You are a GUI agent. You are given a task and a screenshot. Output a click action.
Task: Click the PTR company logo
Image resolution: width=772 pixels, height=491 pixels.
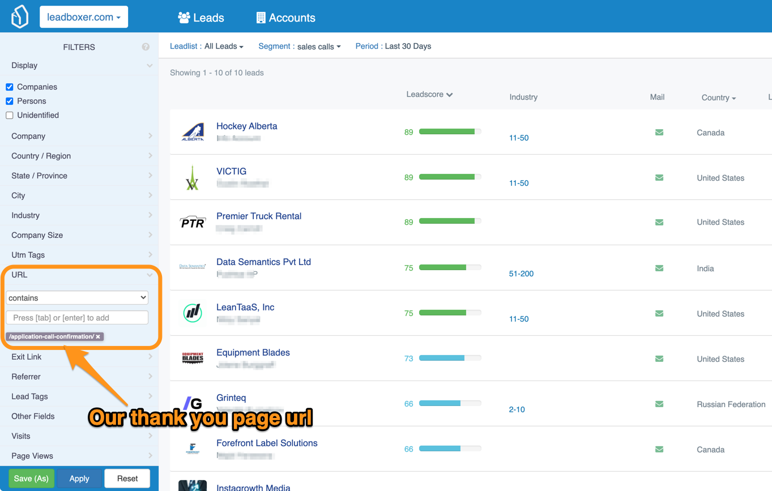pyautogui.click(x=193, y=223)
